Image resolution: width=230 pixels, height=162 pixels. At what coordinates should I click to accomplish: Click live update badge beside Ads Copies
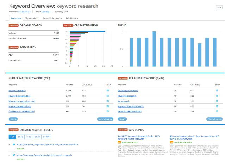click(123, 130)
